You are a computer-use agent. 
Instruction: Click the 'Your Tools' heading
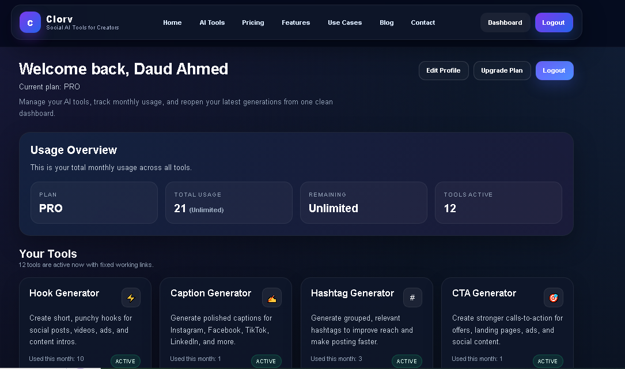tap(48, 254)
